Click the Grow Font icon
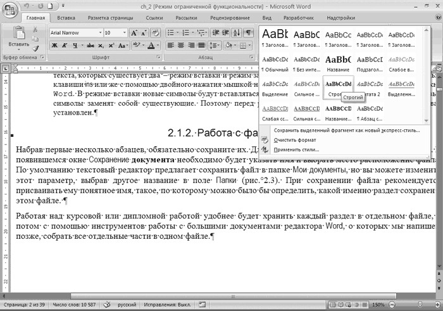 [x=135, y=32]
